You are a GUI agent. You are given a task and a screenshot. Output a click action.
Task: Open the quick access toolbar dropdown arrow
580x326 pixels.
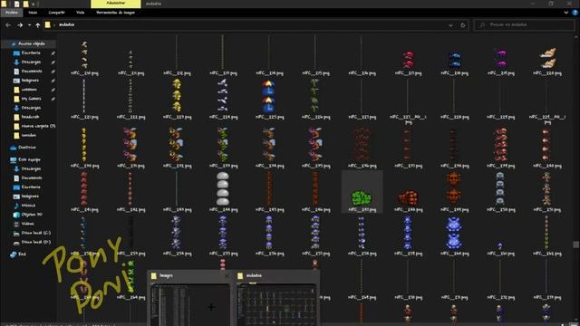tap(33, 4)
